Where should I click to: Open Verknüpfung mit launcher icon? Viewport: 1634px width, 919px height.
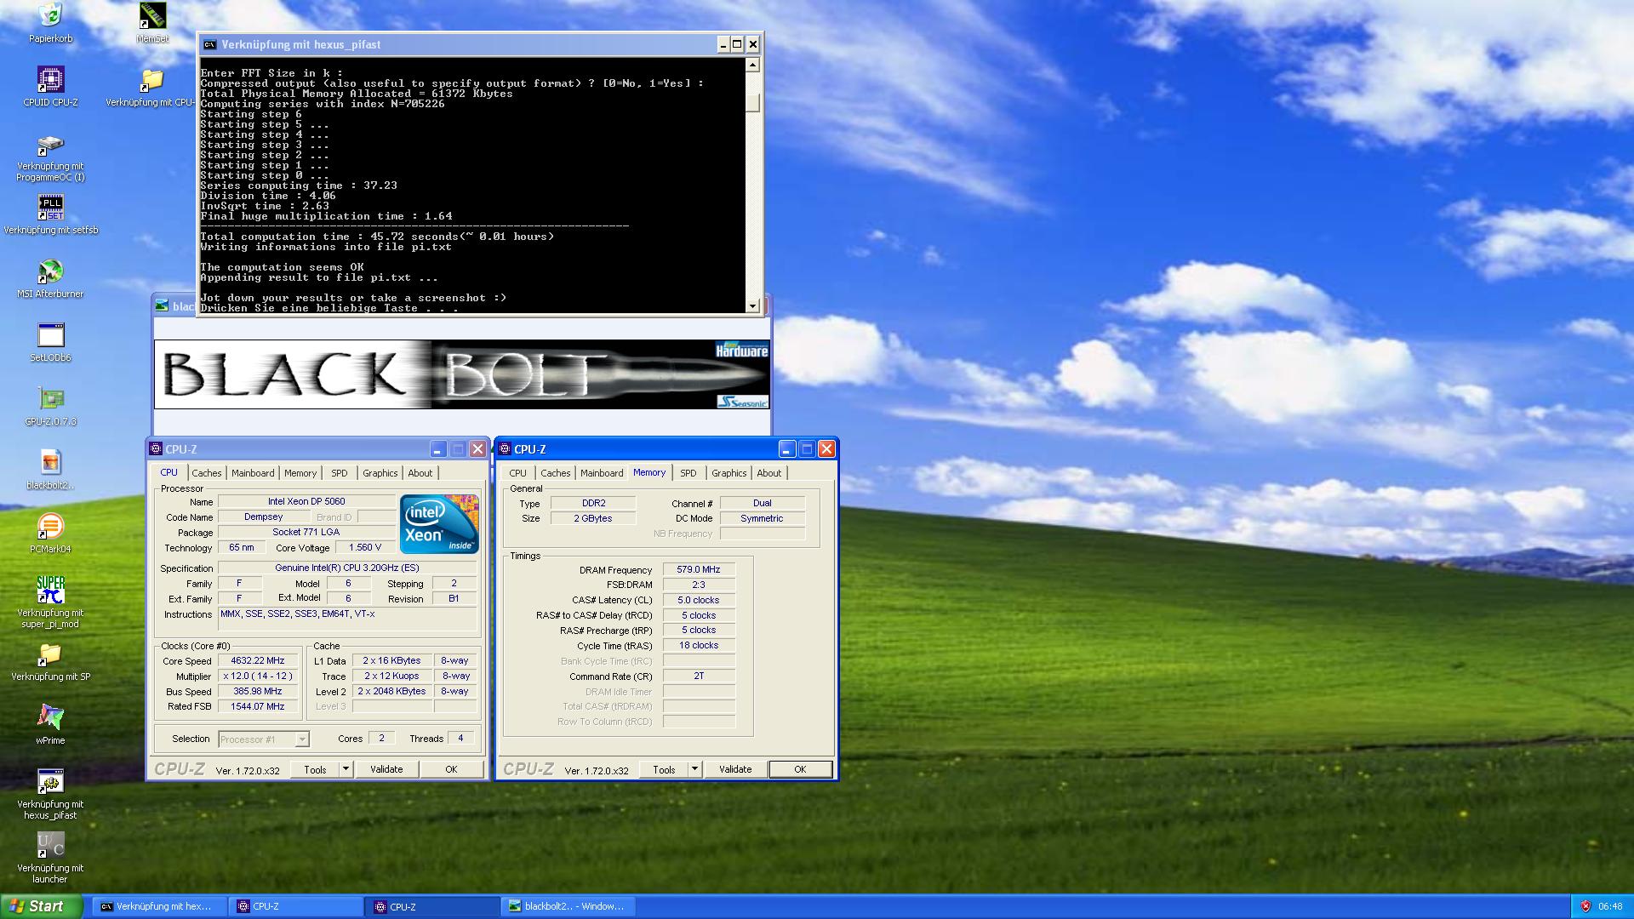[x=50, y=846]
